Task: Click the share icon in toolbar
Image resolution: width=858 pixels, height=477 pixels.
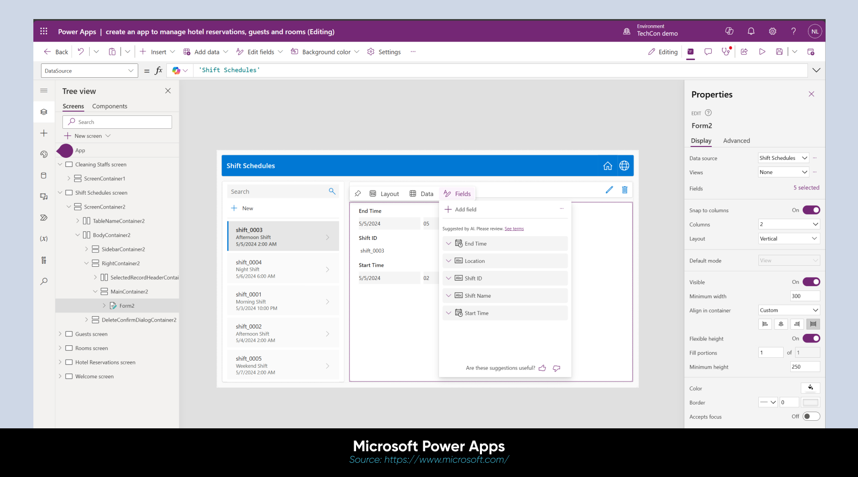Action: click(744, 52)
